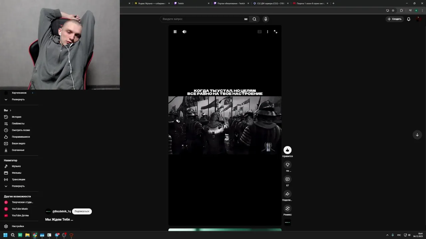Open the system volume tray icon

409,235
